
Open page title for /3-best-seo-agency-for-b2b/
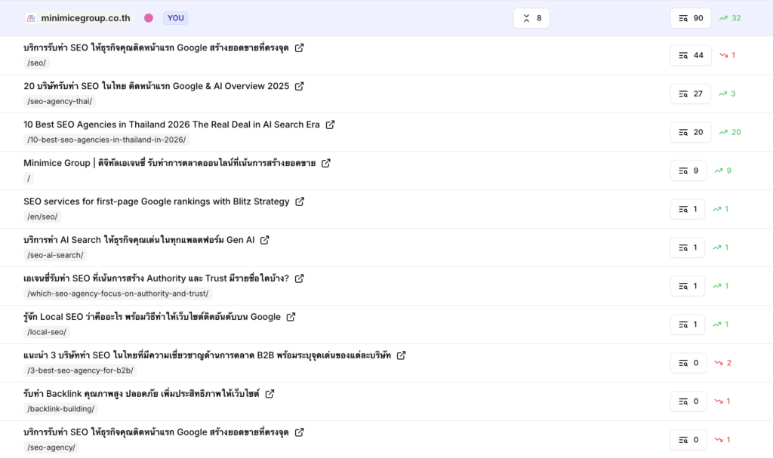click(208, 355)
